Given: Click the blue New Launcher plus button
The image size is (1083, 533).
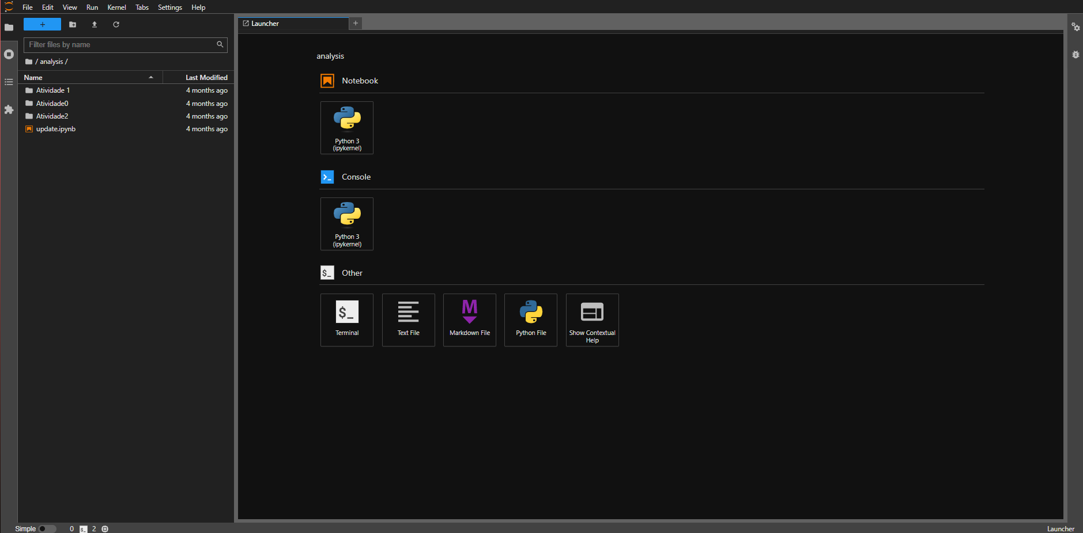Looking at the screenshot, I should coord(42,24).
